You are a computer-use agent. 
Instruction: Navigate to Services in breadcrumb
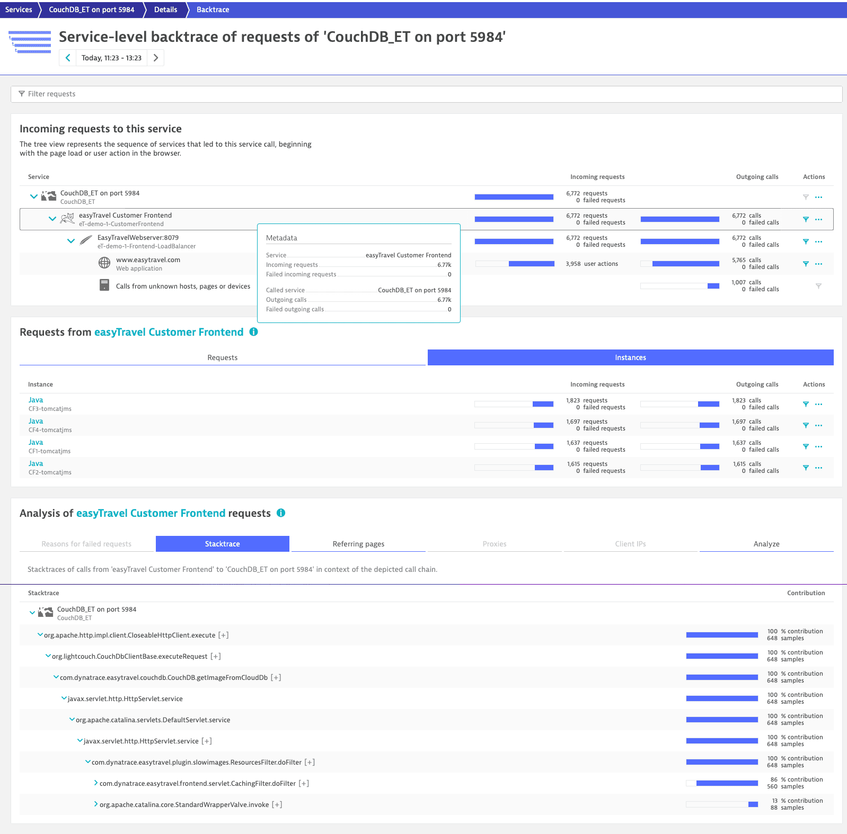[x=19, y=10]
